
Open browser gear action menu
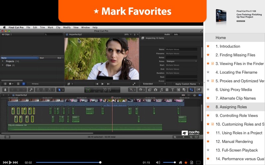(11, 84)
